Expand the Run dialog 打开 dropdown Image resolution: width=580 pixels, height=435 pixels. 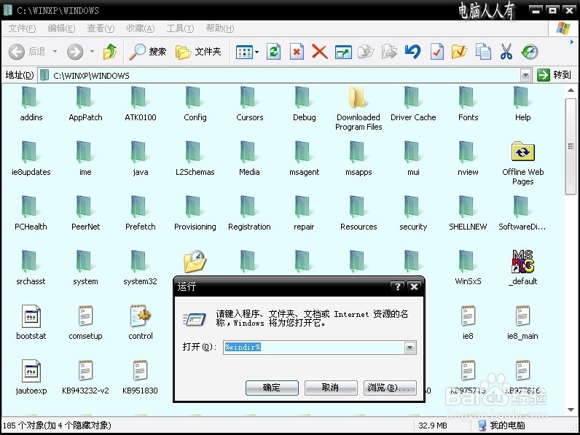[x=409, y=348]
